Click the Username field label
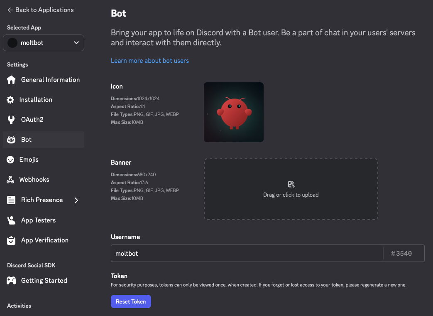The image size is (433, 316). click(x=125, y=237)
